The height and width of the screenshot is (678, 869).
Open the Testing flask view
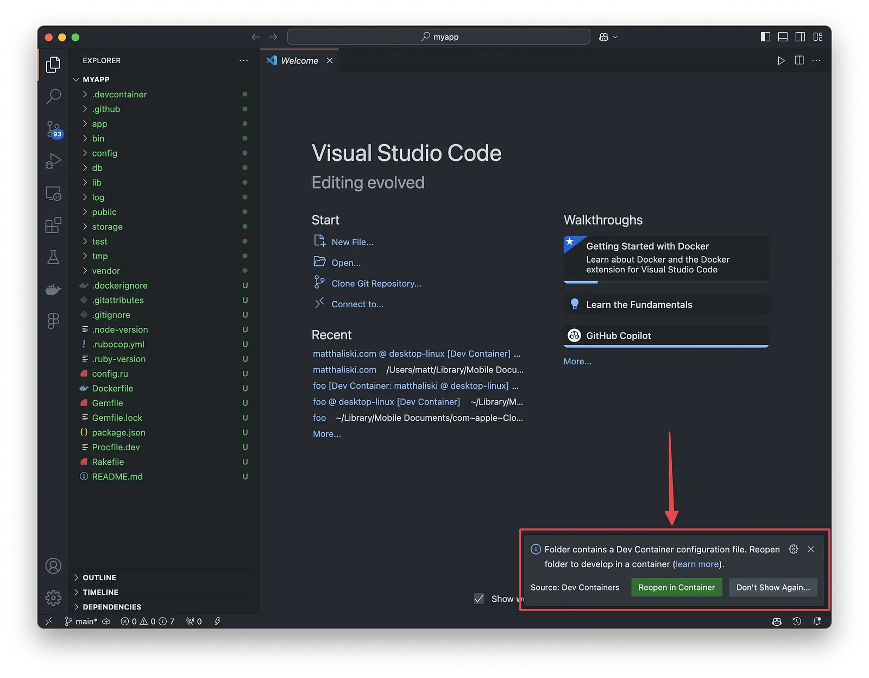coord(53,257)
